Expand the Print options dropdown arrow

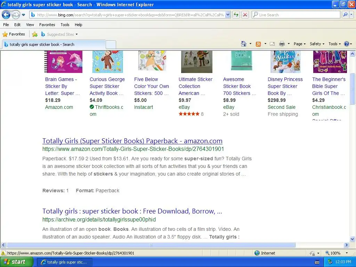[289, 44]
